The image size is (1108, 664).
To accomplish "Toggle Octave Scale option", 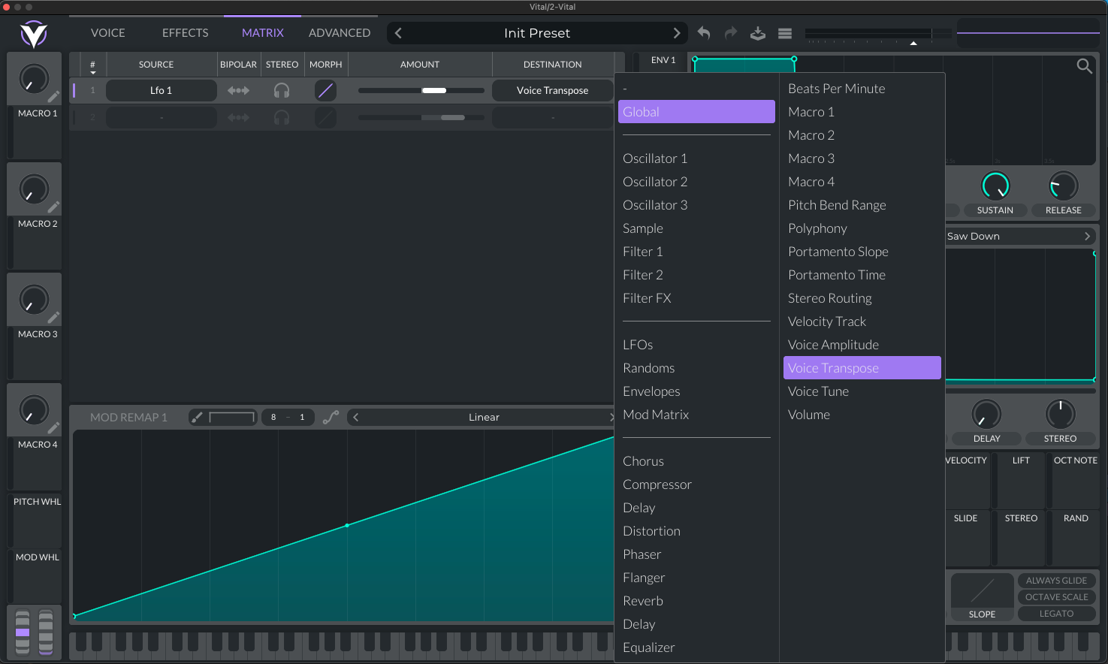I will point(1056,597).
